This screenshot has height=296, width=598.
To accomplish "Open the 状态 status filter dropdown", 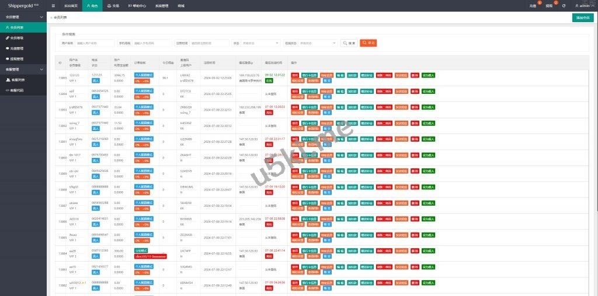I will [260, 43].
